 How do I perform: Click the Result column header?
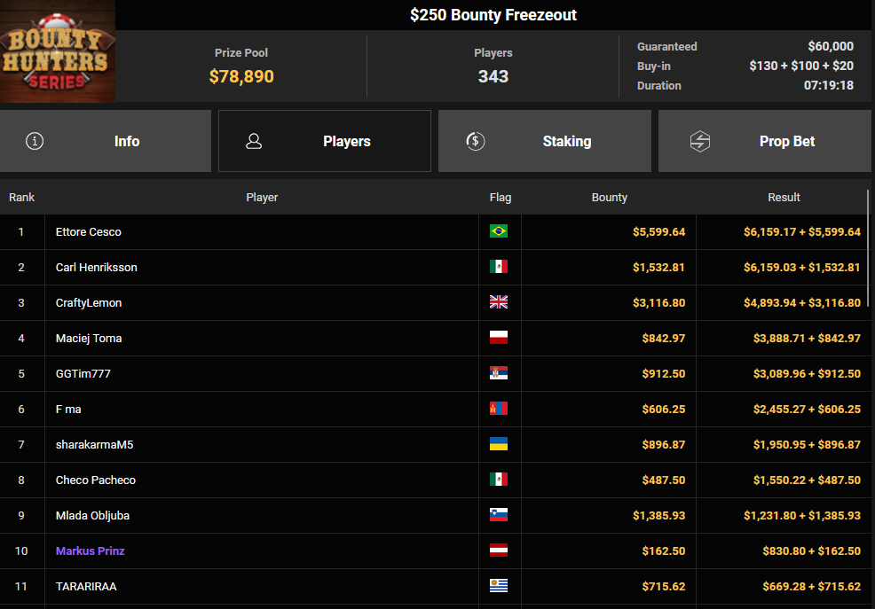coord(784,198)
